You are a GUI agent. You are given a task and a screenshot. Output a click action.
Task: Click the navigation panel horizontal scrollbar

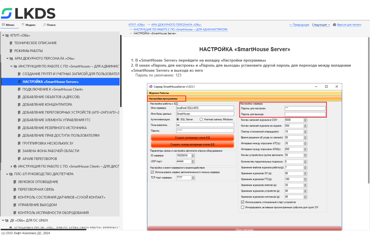tap(43, 230)
